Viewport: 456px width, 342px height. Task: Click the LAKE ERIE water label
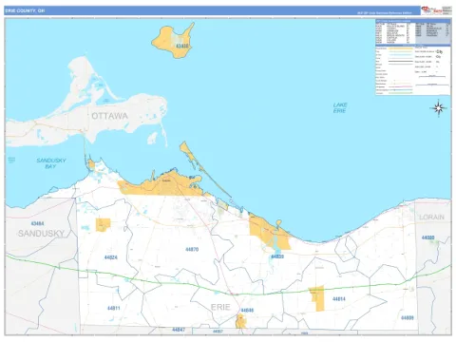[340, 107]
